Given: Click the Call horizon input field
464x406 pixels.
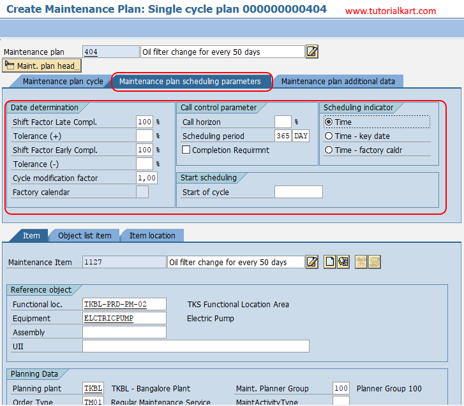Looking at the screenshot, I should (x=283, y=122).
